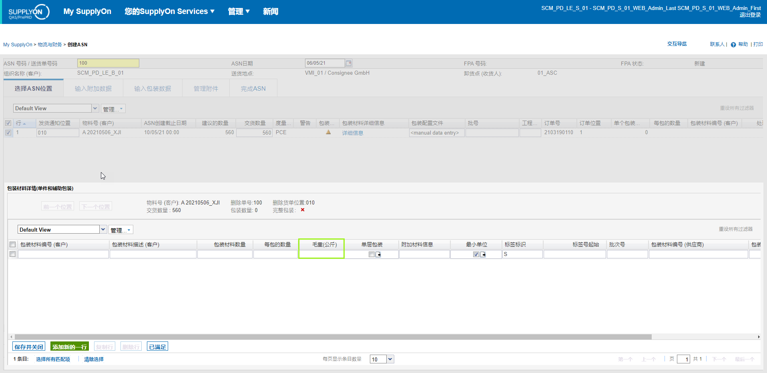The image size is (767, 373).
Task: Switch to 完成ASN tab
Action: coord(253,88)
